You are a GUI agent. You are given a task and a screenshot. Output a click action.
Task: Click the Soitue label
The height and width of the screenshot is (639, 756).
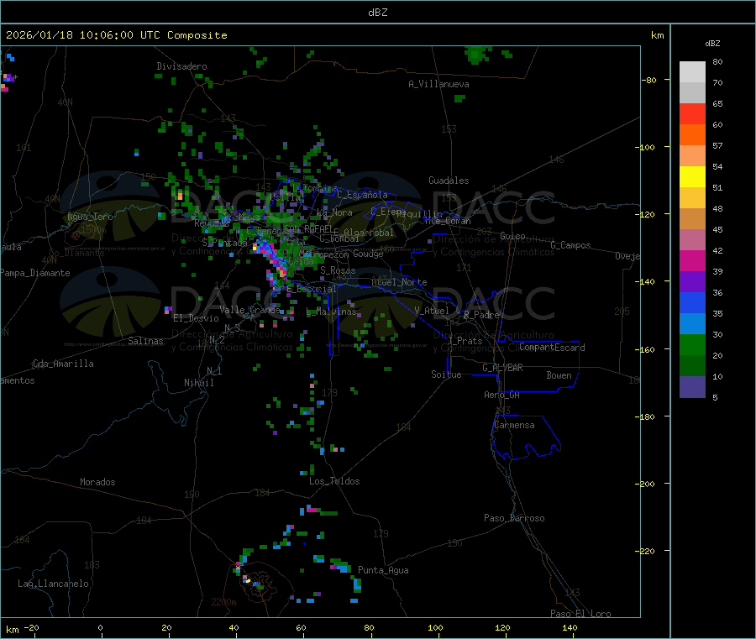point(446,374)
